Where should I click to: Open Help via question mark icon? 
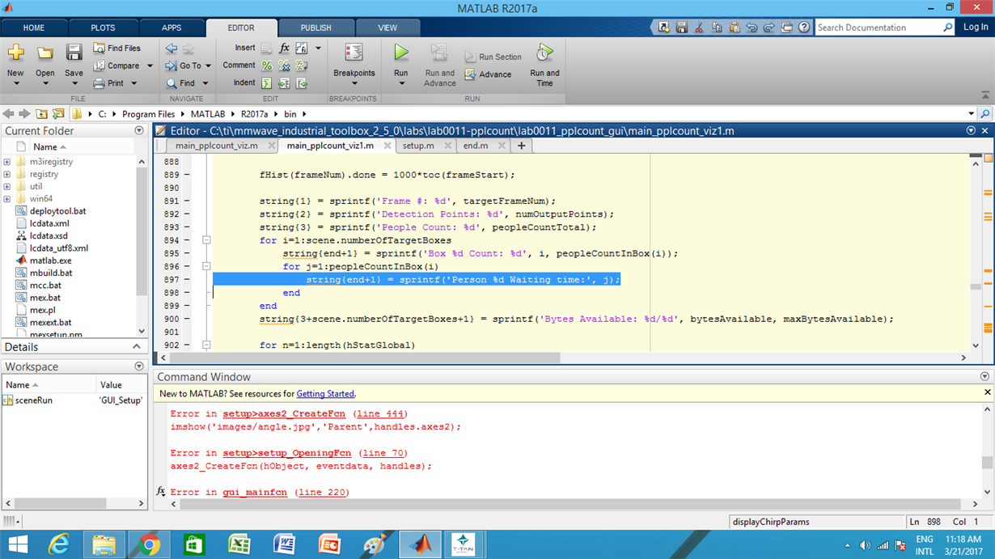(804, 28)
